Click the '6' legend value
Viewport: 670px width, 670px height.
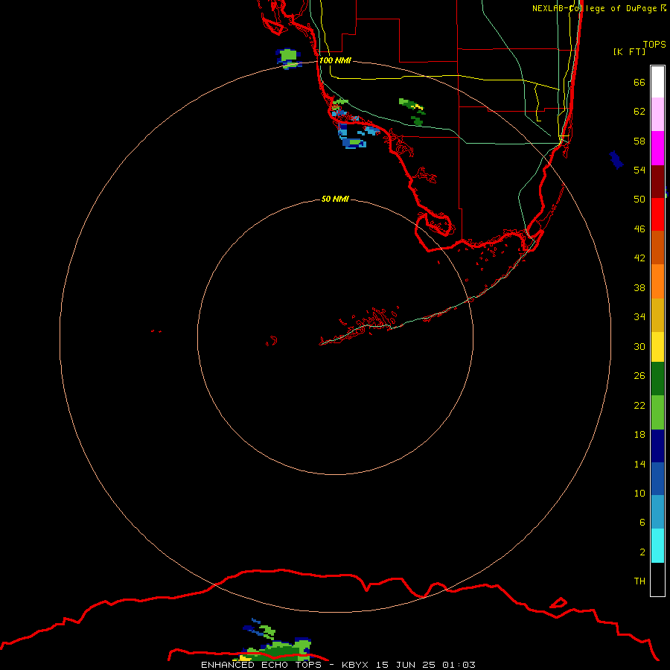pyautogui.click(x=642, y=522)
